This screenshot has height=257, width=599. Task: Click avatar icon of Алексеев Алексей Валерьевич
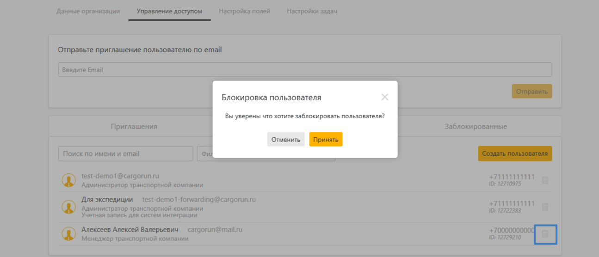click(x=69, y=234)
